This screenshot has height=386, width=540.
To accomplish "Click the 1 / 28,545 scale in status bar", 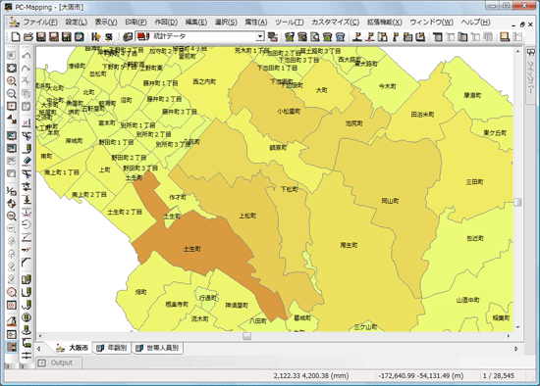I will [x=499, y=375].
